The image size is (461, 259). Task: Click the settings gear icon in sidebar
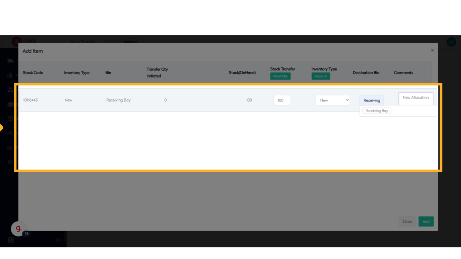(x=10, y=162)
